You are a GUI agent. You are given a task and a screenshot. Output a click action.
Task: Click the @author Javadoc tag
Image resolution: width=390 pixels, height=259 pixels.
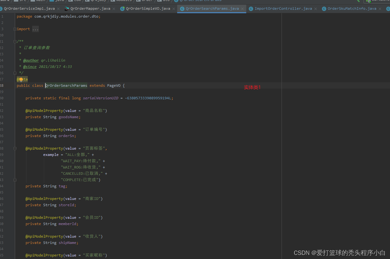coord(31,60)
